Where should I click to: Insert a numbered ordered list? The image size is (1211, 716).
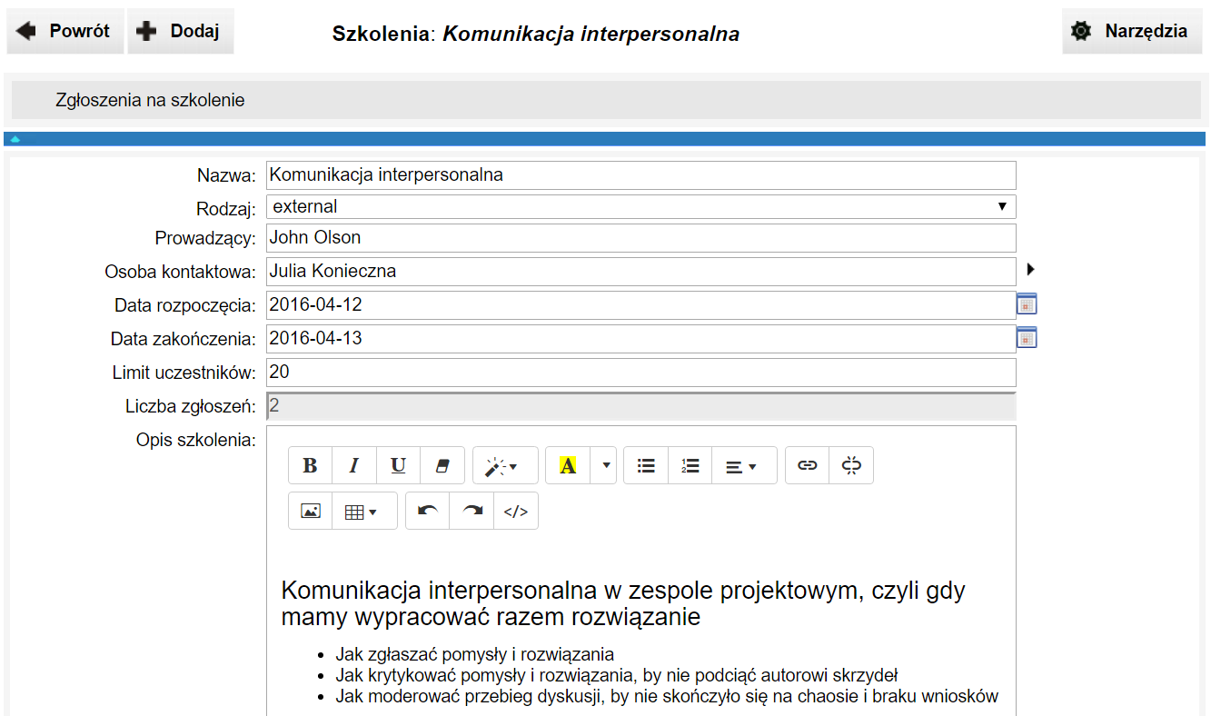point(690,465)
